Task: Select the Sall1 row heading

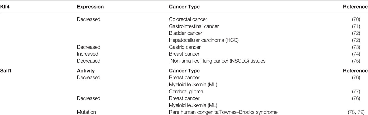Action: [x=7, y=71]
